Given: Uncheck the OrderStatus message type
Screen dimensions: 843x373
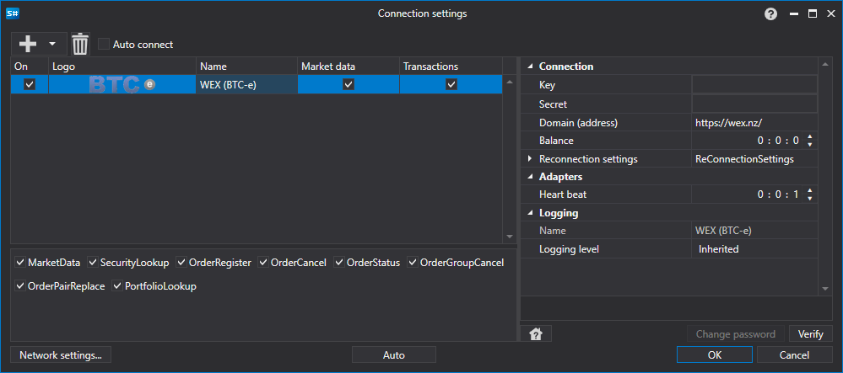Looking at the screenshot, I should 339,263.
